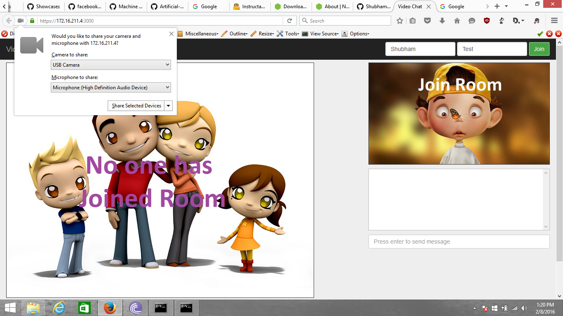Open the Options developer menu

click(355, 34)
